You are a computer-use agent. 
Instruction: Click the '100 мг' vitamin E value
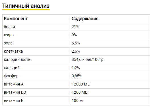[78, 101]
